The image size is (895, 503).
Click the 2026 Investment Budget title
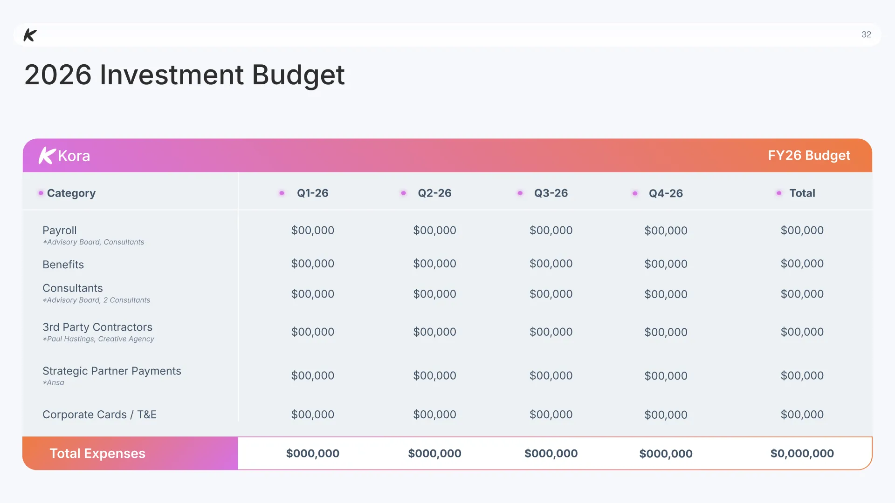pyautogui.click(x=184, y=75)
